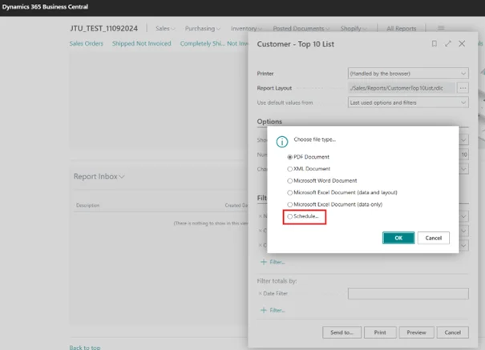
Task: Go Back to top link
Action: tap(85, 348)
